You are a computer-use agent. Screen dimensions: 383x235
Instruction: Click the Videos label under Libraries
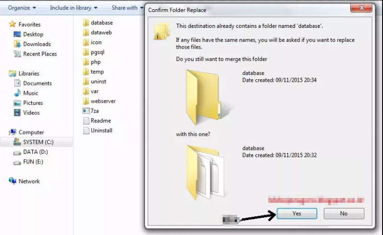31,112
